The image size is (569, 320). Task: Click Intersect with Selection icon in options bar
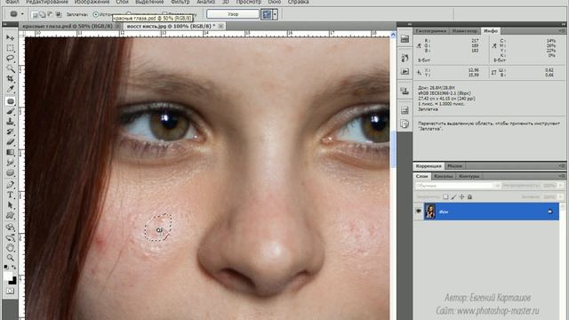pos(58,14)
